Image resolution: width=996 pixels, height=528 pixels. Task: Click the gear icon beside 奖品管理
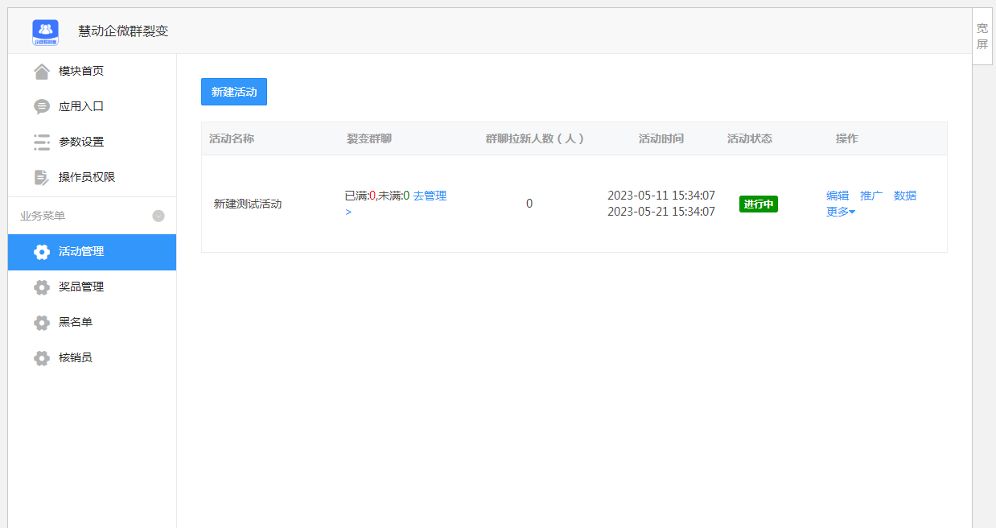(x=41, y=287)
